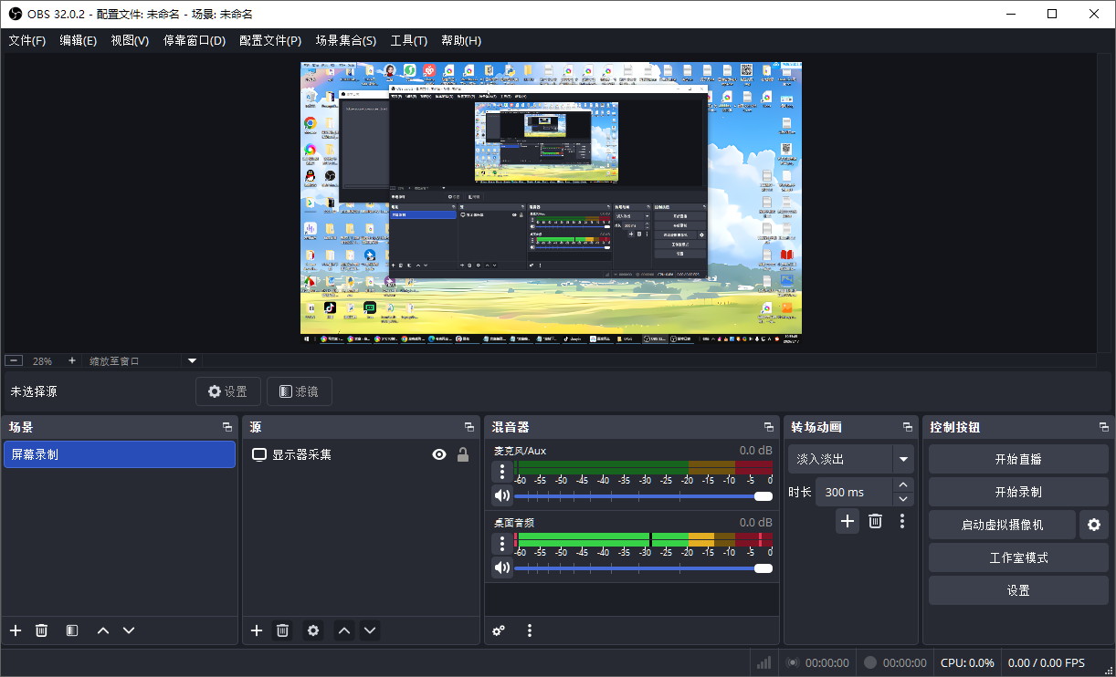Pop out the 转场动画 dock panel
The image size is (1116, 677).
[x=908, y=427]
